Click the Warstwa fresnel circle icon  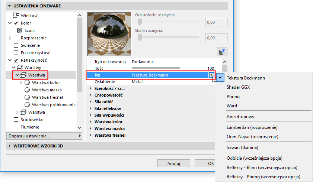[x=27, y=97]
